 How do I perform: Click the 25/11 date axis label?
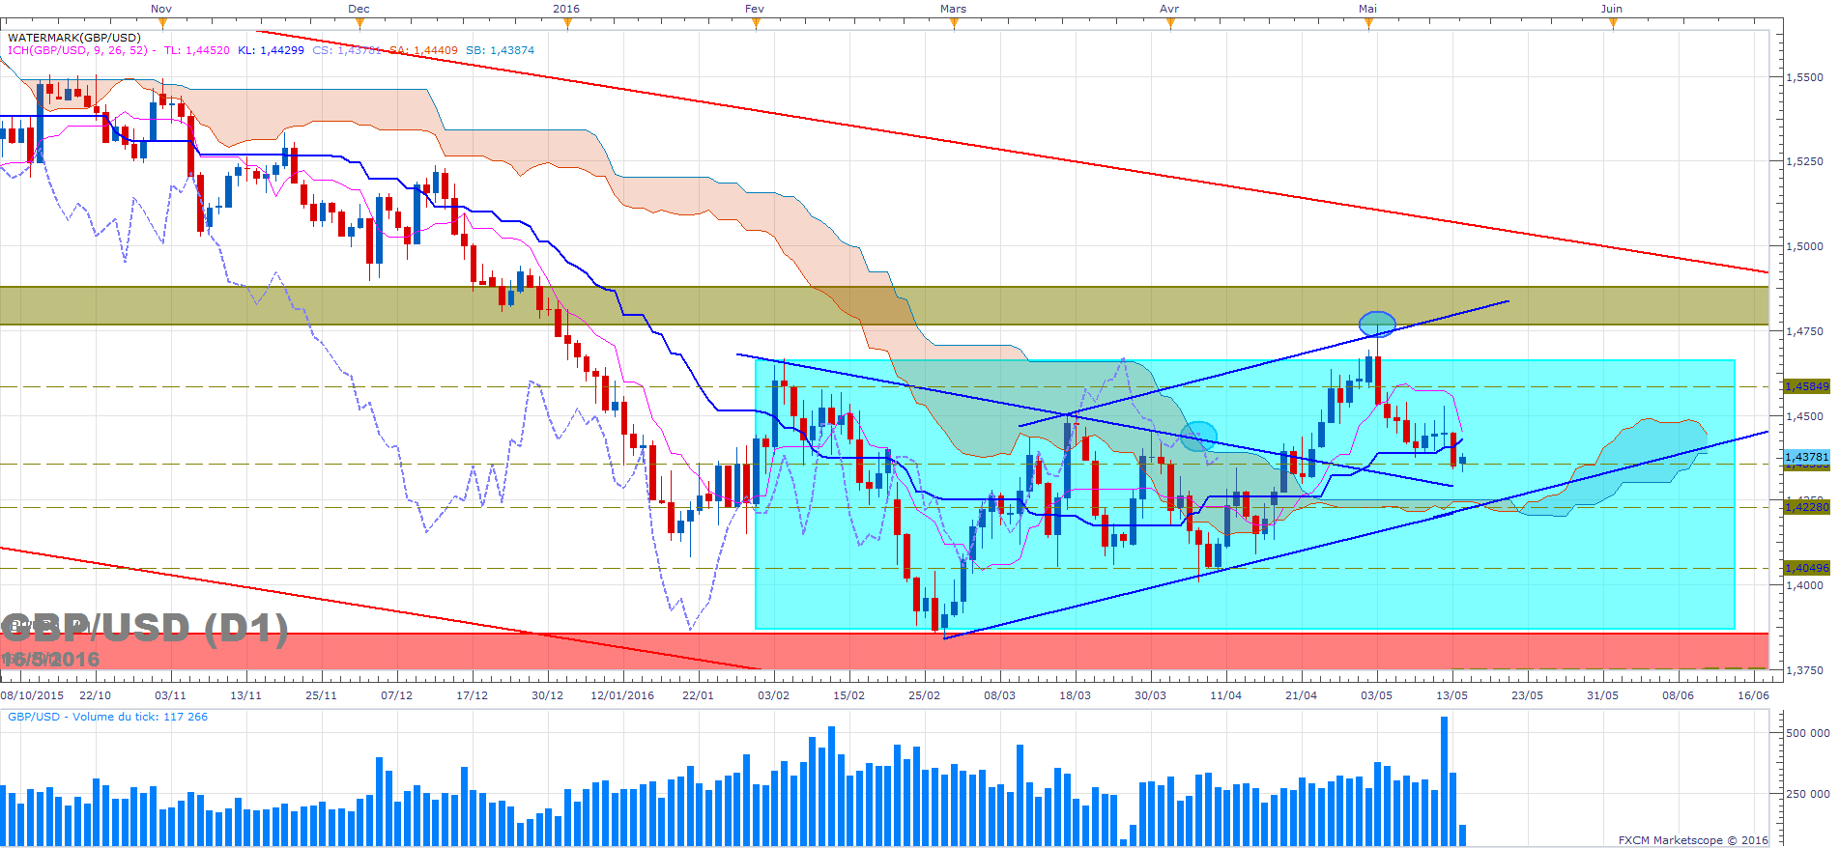tap(321, 695)
